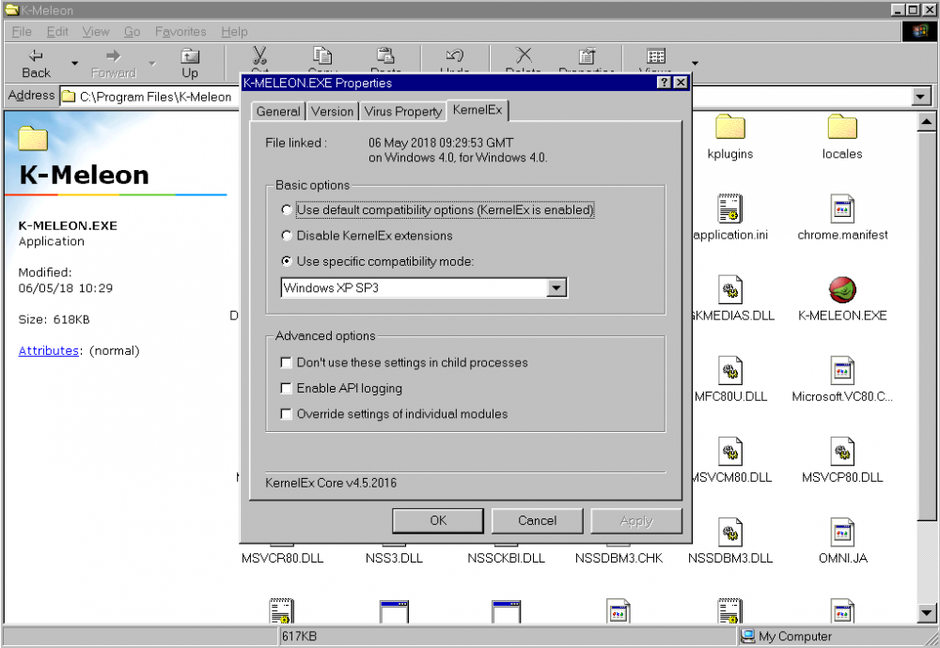Screen dimensions: 940x648
Task: Select Disable KernelEx extensions radio button
Action: click(x=286, y=236)
